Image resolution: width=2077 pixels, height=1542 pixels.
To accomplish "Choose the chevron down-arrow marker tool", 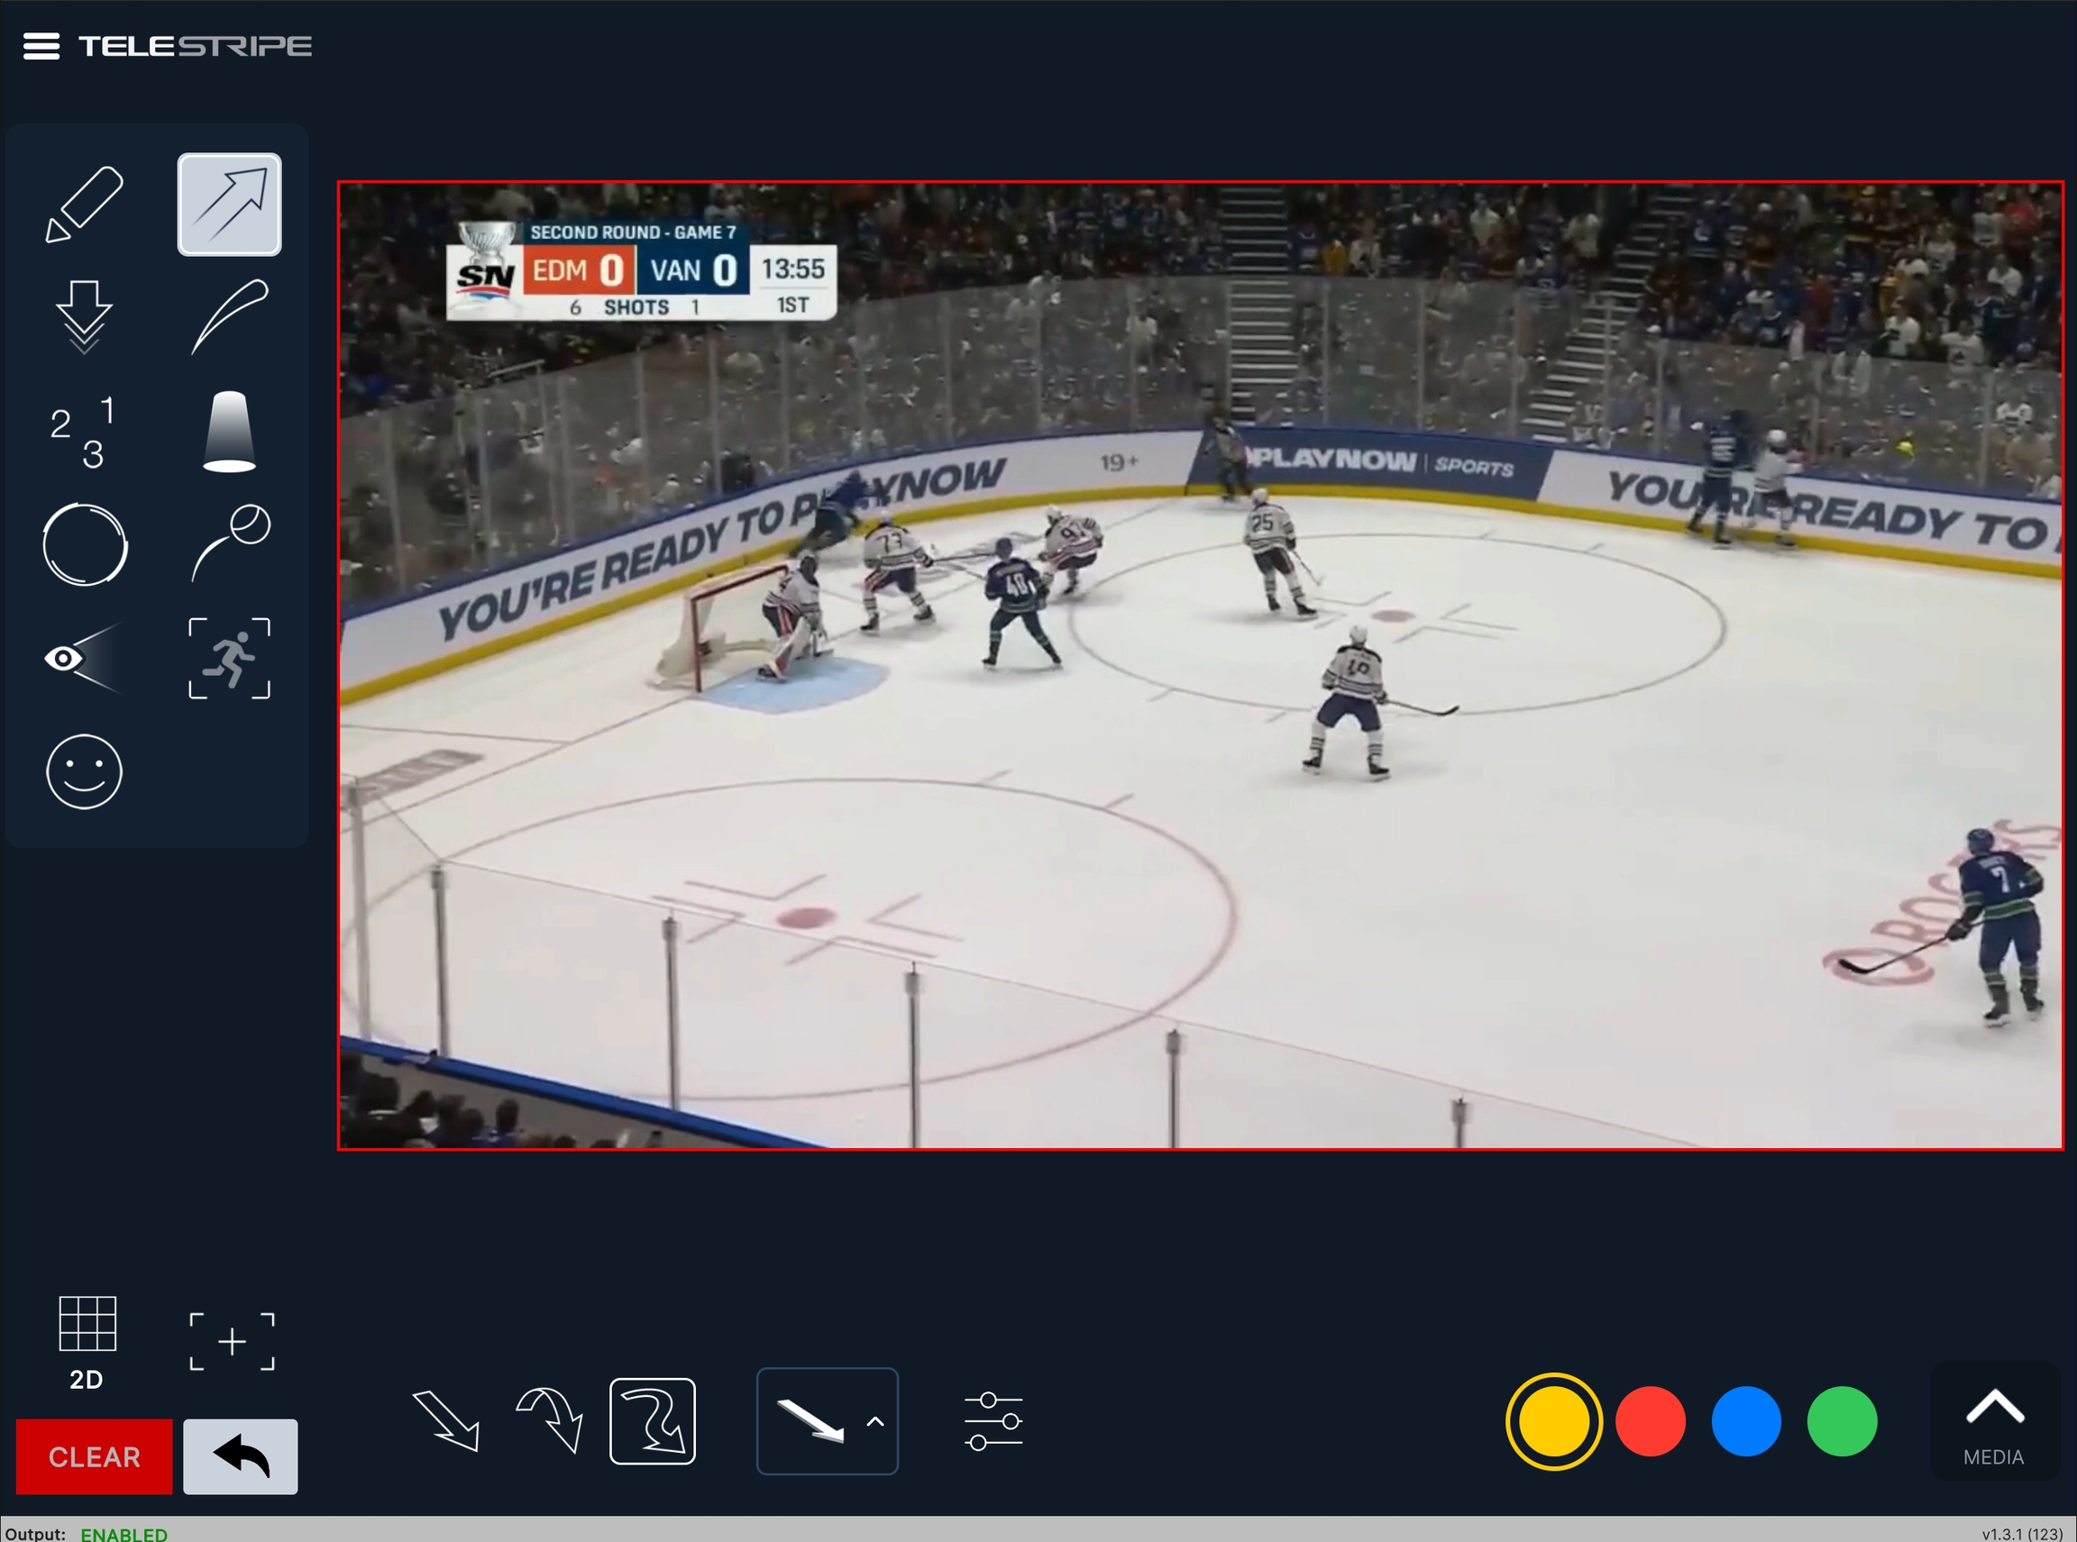I will 84,316.
